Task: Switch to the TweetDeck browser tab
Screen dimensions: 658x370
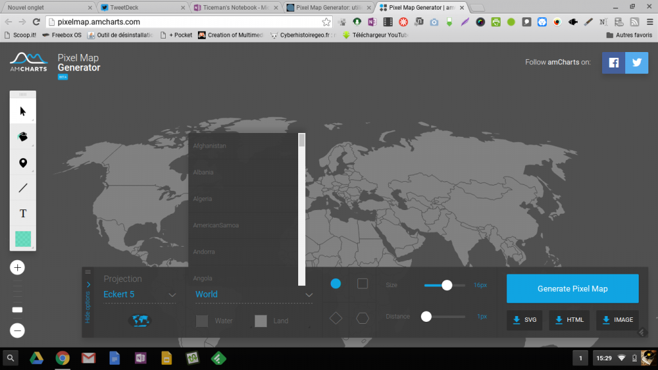Action: (141, 7)
